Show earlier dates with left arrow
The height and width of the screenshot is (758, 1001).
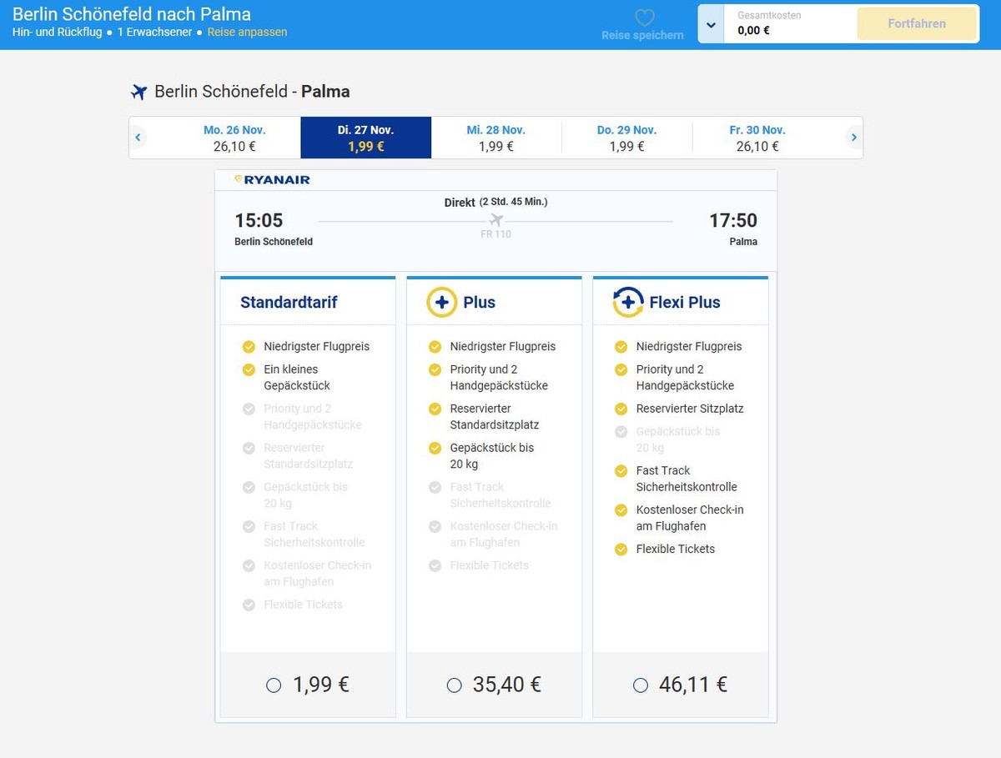pos(138,137)
